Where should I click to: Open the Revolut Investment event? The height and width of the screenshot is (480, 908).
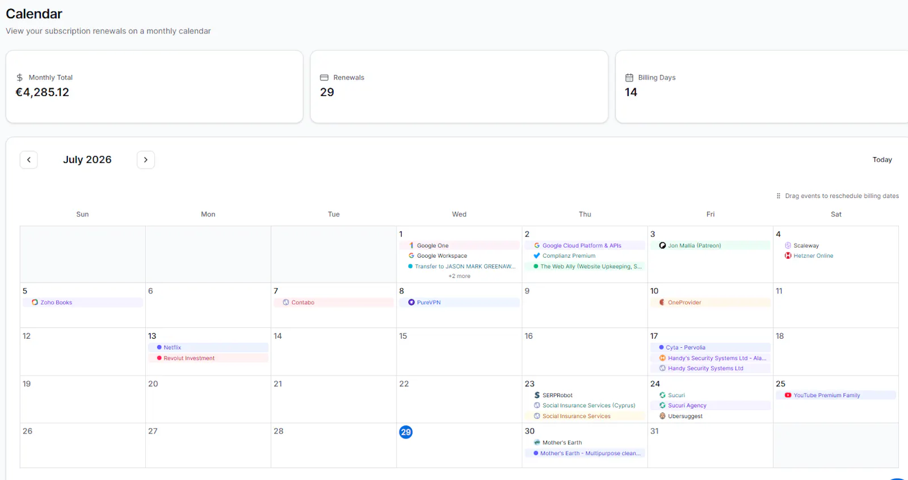(208, 358)
